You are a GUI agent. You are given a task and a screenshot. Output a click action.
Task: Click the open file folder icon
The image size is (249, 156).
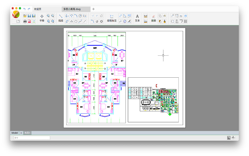tap(25, 16)
